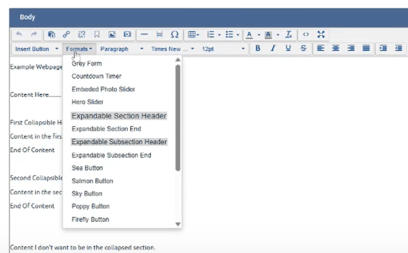Enable strikethrough formatting
Screen dimensions: 408x253
[303, 49]
